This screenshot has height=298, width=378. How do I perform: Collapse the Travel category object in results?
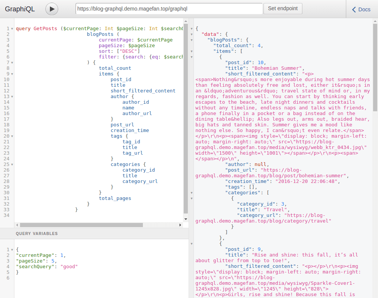point(192,199)
